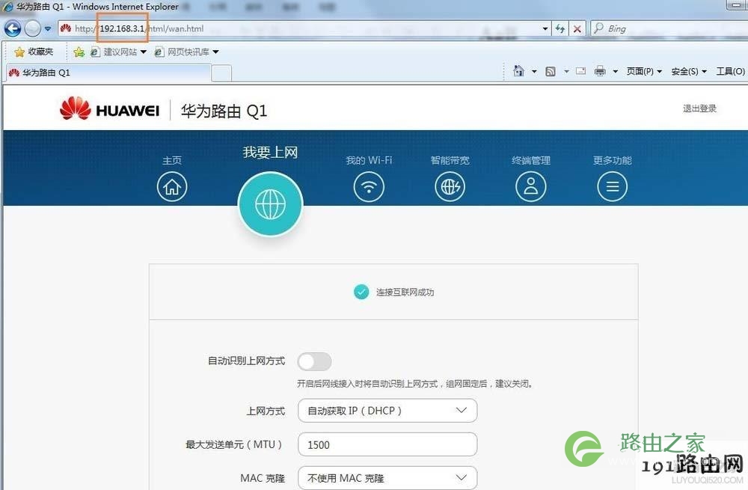Select the 我要上网 globe icon
This screenshot has height=490, width=748.
pyautogui.click(x=271, y=204)
